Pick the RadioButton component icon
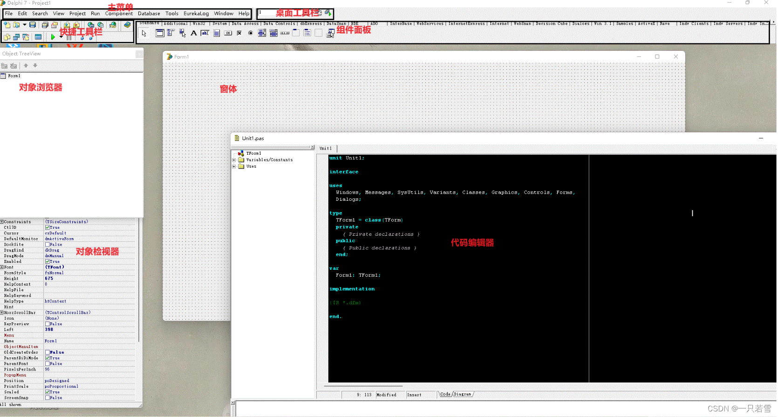The width and height of the screenshot is (778, 417). (x=251, y=33)
